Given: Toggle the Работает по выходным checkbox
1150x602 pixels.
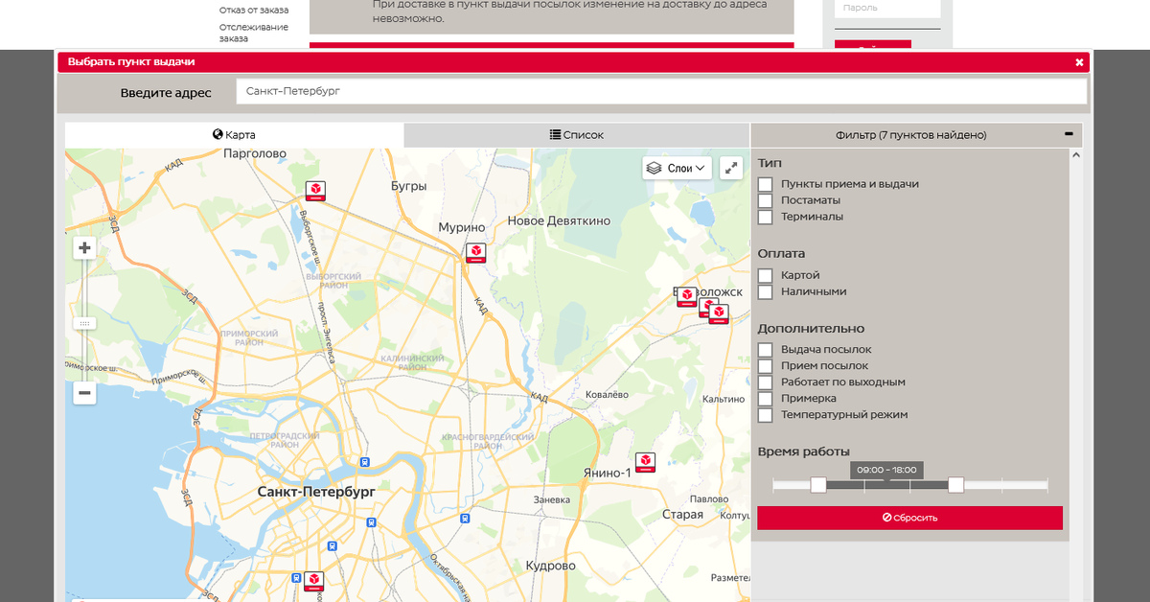Looking at the screenshot, I should pos(765,382).
